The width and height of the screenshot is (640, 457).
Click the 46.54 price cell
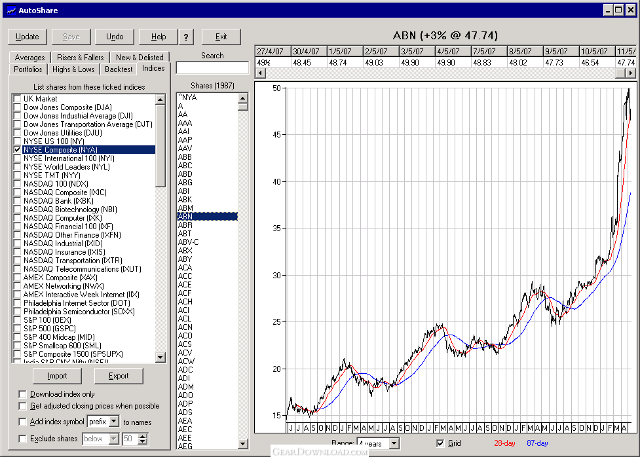pyautogui.click(x=597, y=62)
